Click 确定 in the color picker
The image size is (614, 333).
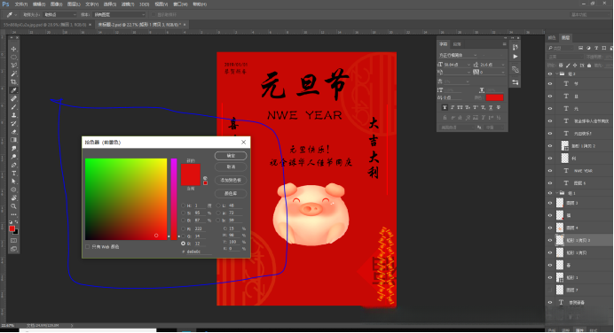pyautogui.click(x=231, y=156)
